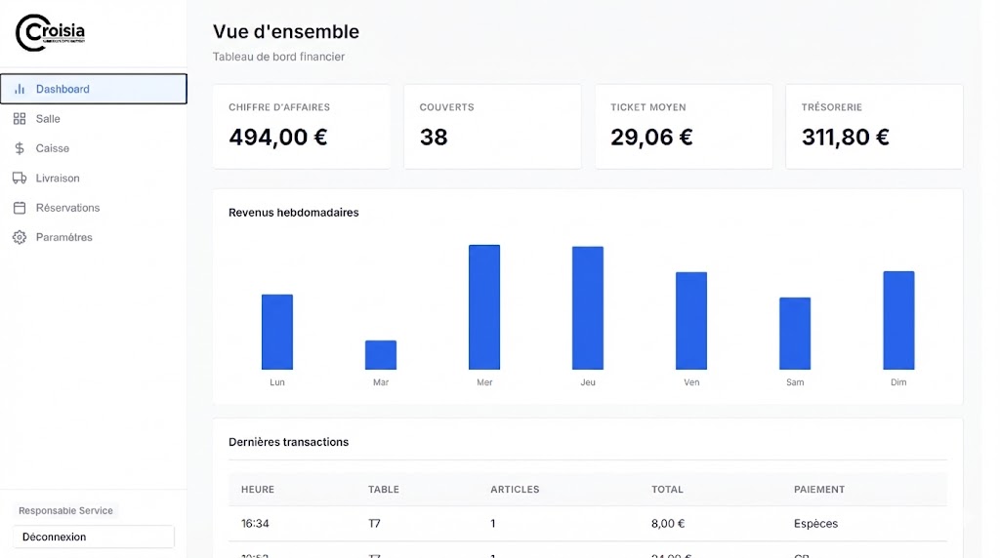Click the 16:34 transaction time
Screen dimensions: 1000x558
(255, 524)
